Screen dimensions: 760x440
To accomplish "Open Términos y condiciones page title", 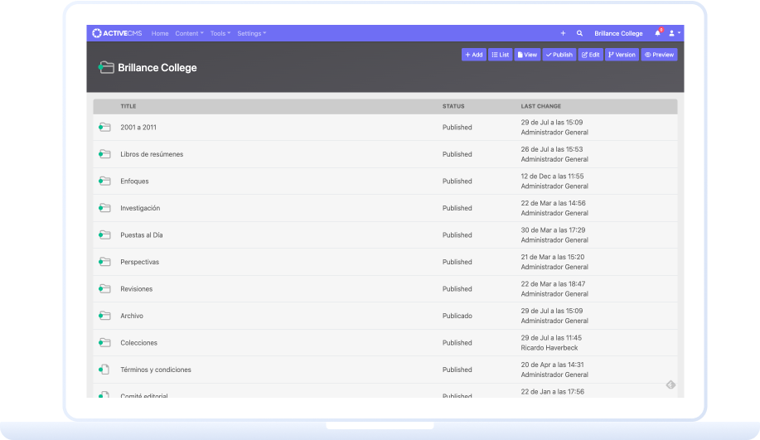I will tap(156, 370).
